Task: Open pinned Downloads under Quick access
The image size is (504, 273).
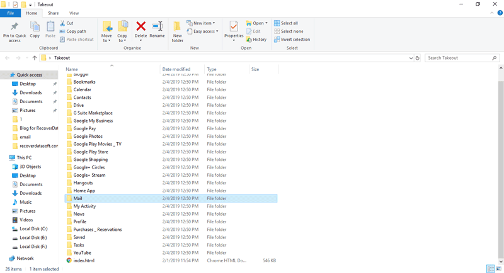Action: [30, 92]
